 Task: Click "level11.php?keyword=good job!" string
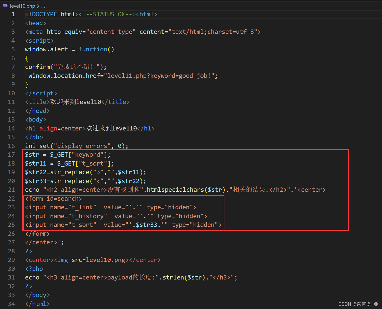click(159, 76)
